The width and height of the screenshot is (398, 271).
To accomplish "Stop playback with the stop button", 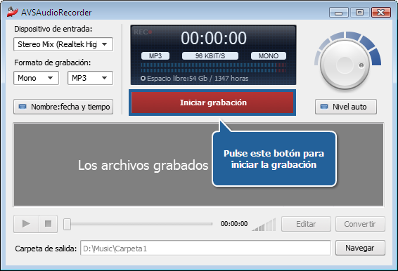I will (49, 224).
